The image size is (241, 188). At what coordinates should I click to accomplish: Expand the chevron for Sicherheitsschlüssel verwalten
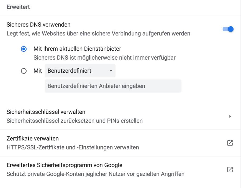pyautogui.click(x=230, y=116)
